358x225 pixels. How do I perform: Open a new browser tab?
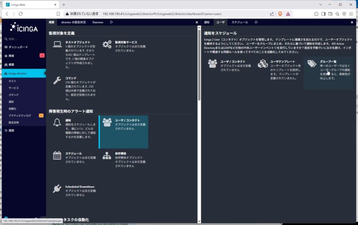click(64, 4)
